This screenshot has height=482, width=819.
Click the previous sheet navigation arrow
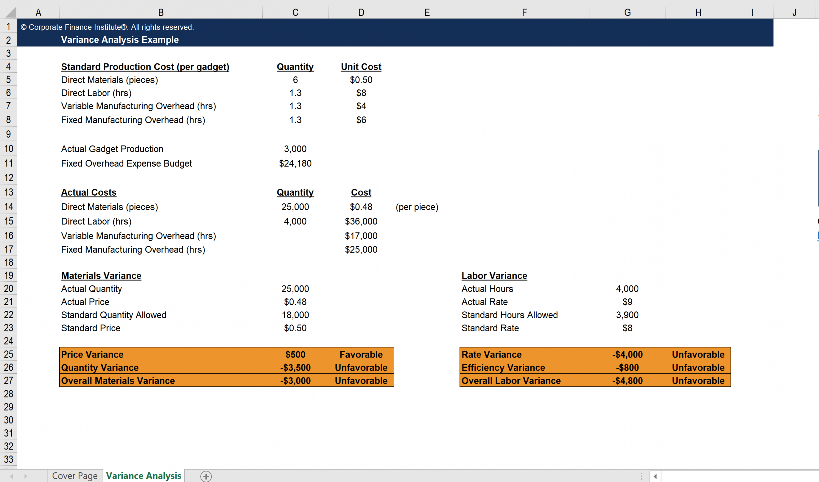(12, 476)
